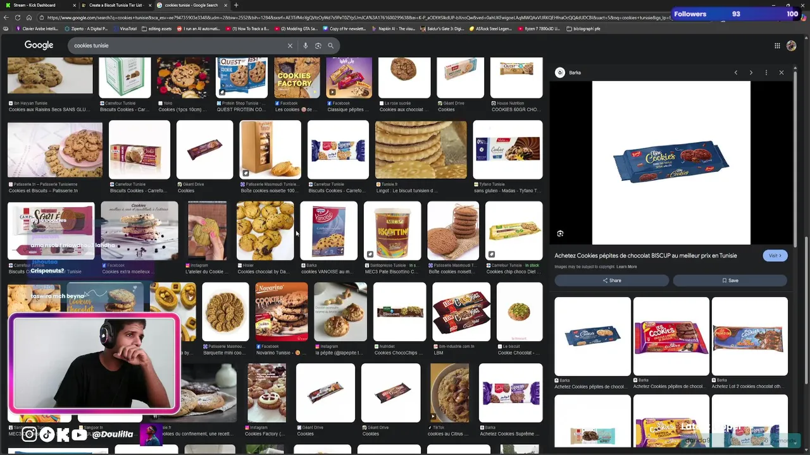
Task: Go back with browser back arrow
Action: click(x=7, y=18)
